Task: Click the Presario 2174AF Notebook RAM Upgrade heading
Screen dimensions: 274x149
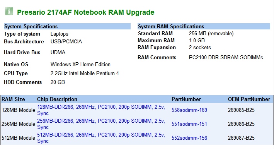Action: (x=86, y=12)
